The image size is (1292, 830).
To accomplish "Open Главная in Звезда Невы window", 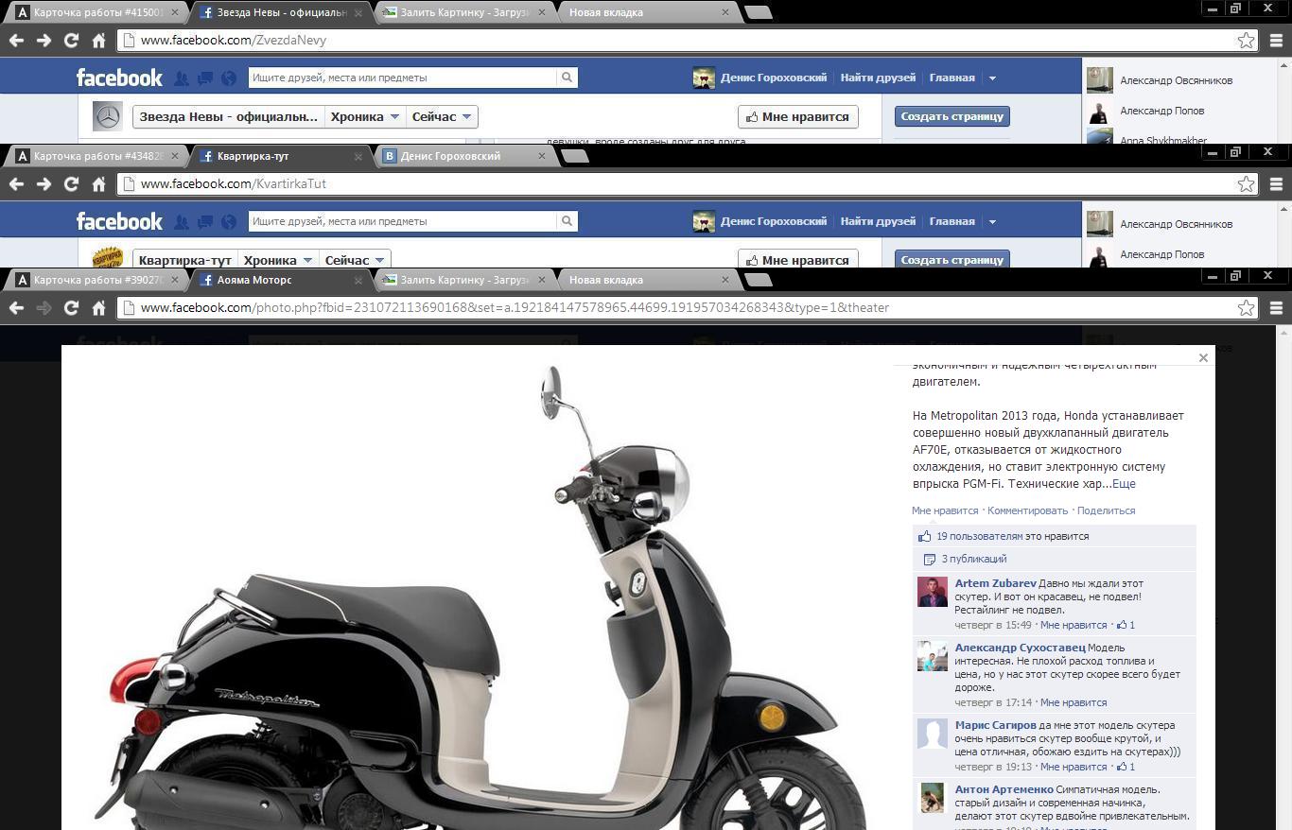I will click(952, 78).
